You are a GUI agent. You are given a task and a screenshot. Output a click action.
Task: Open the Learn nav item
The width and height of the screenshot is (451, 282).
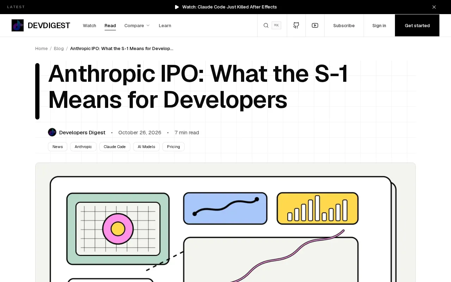[165, 25]
